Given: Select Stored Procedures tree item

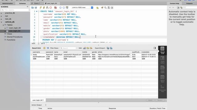Looking at the screenshot, I should coord(15,37).
